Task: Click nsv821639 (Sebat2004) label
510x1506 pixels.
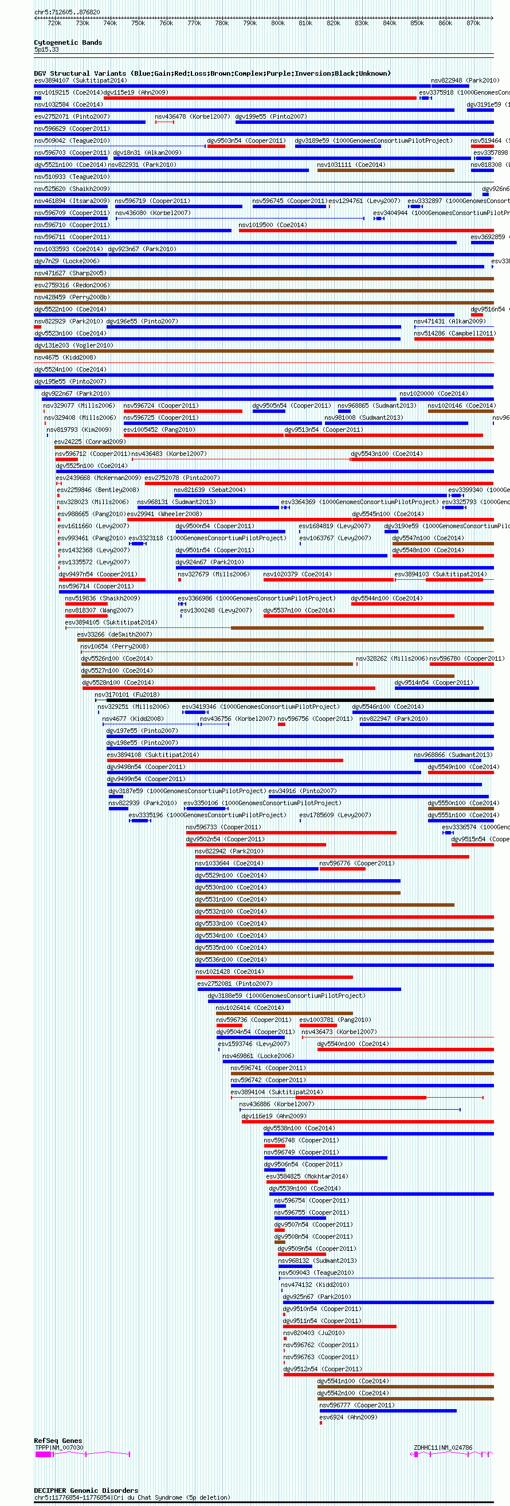Action: point(210,490)
